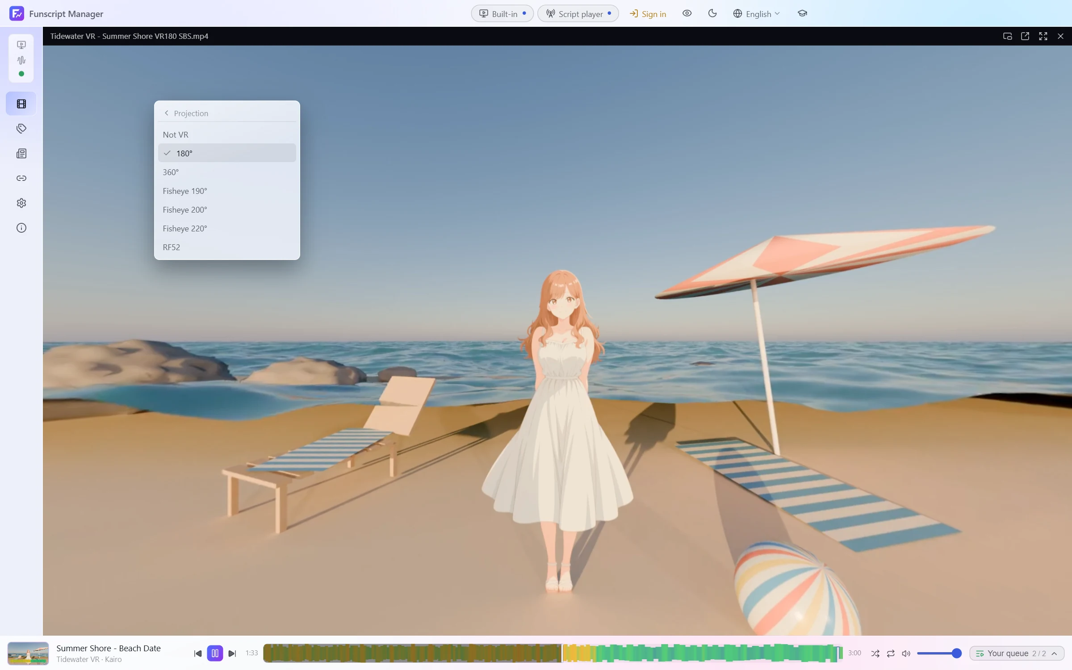
Task: Open settings gear in sidebar
Action: pos(21,203)
